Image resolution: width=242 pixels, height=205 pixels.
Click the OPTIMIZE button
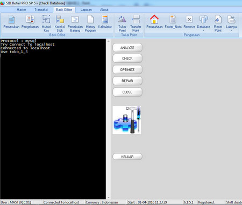tap(127, 70)
